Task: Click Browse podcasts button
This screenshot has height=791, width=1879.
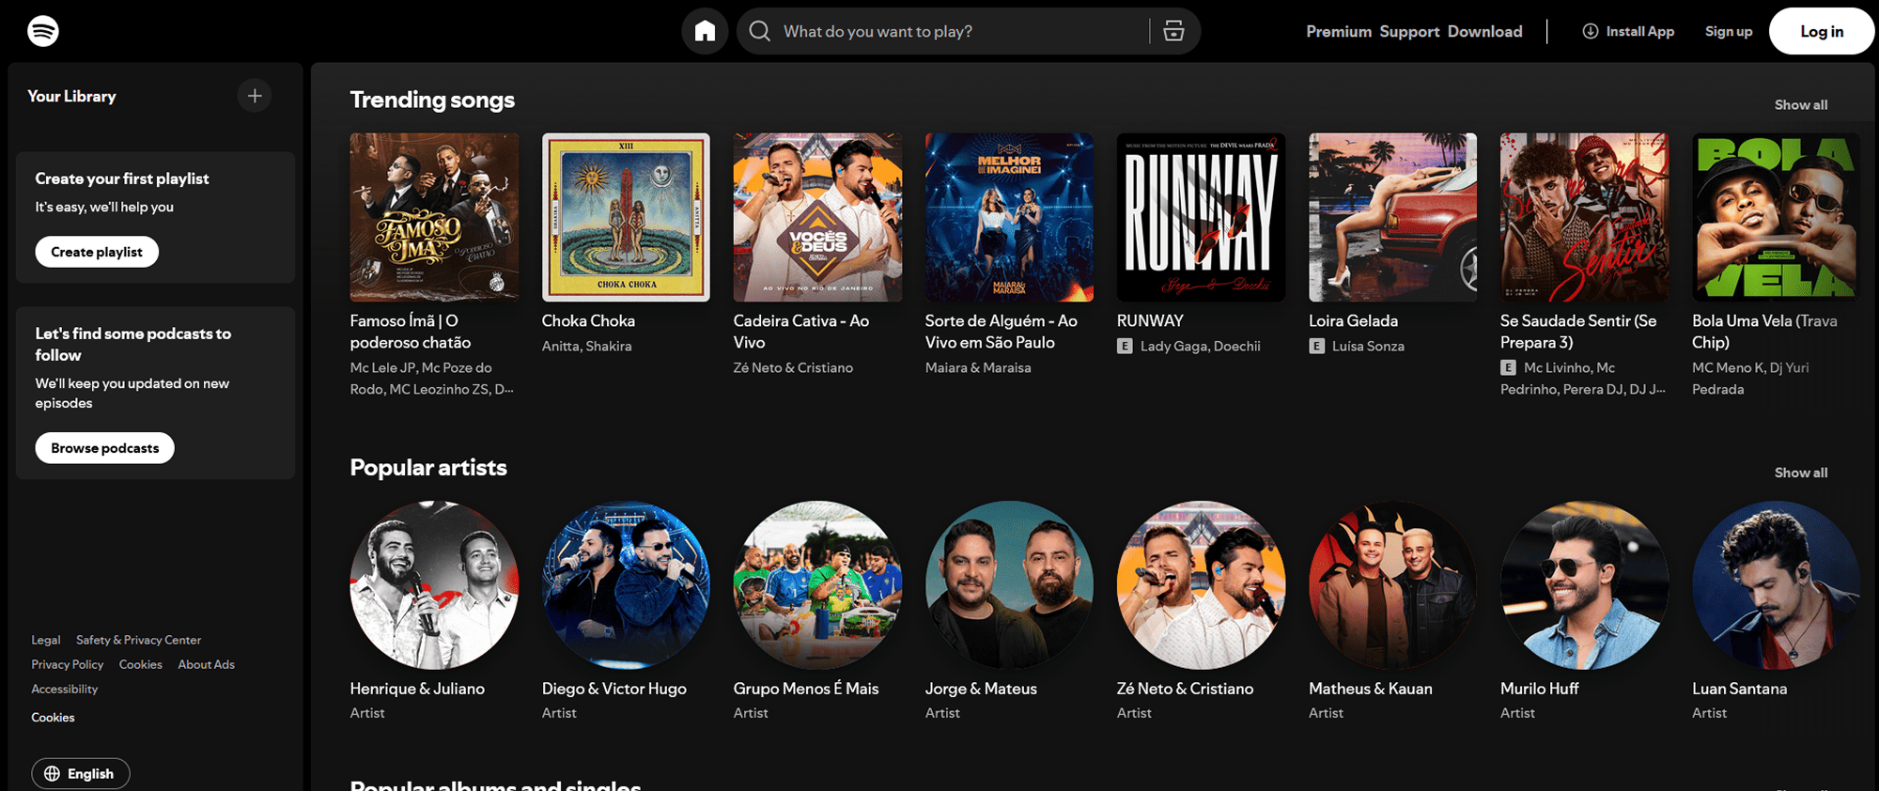Action: 105,448
